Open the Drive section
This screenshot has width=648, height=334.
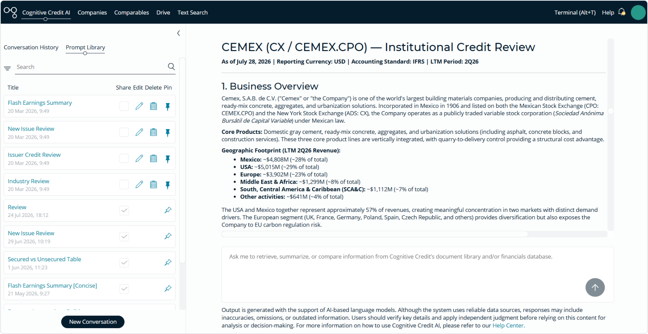point(163,13)
